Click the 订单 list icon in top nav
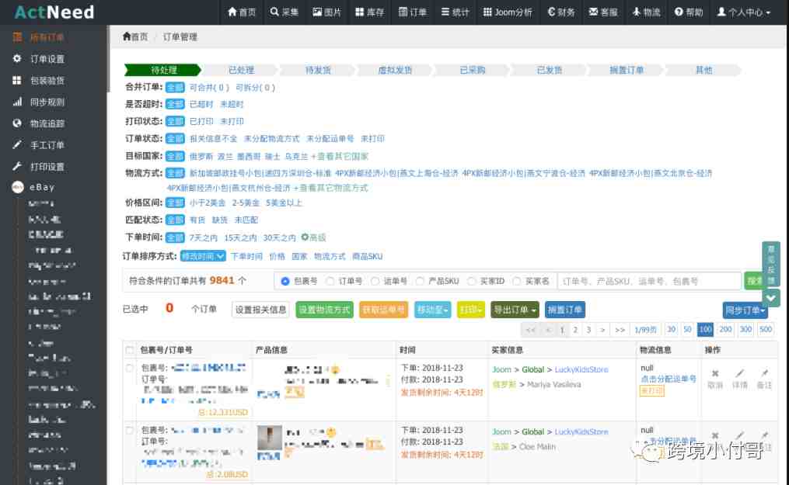789x485 pixels. [x=403, y=12]
